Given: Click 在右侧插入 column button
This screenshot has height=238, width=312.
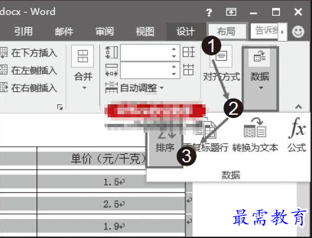Looking at the screenshot, I should (29, 88).
